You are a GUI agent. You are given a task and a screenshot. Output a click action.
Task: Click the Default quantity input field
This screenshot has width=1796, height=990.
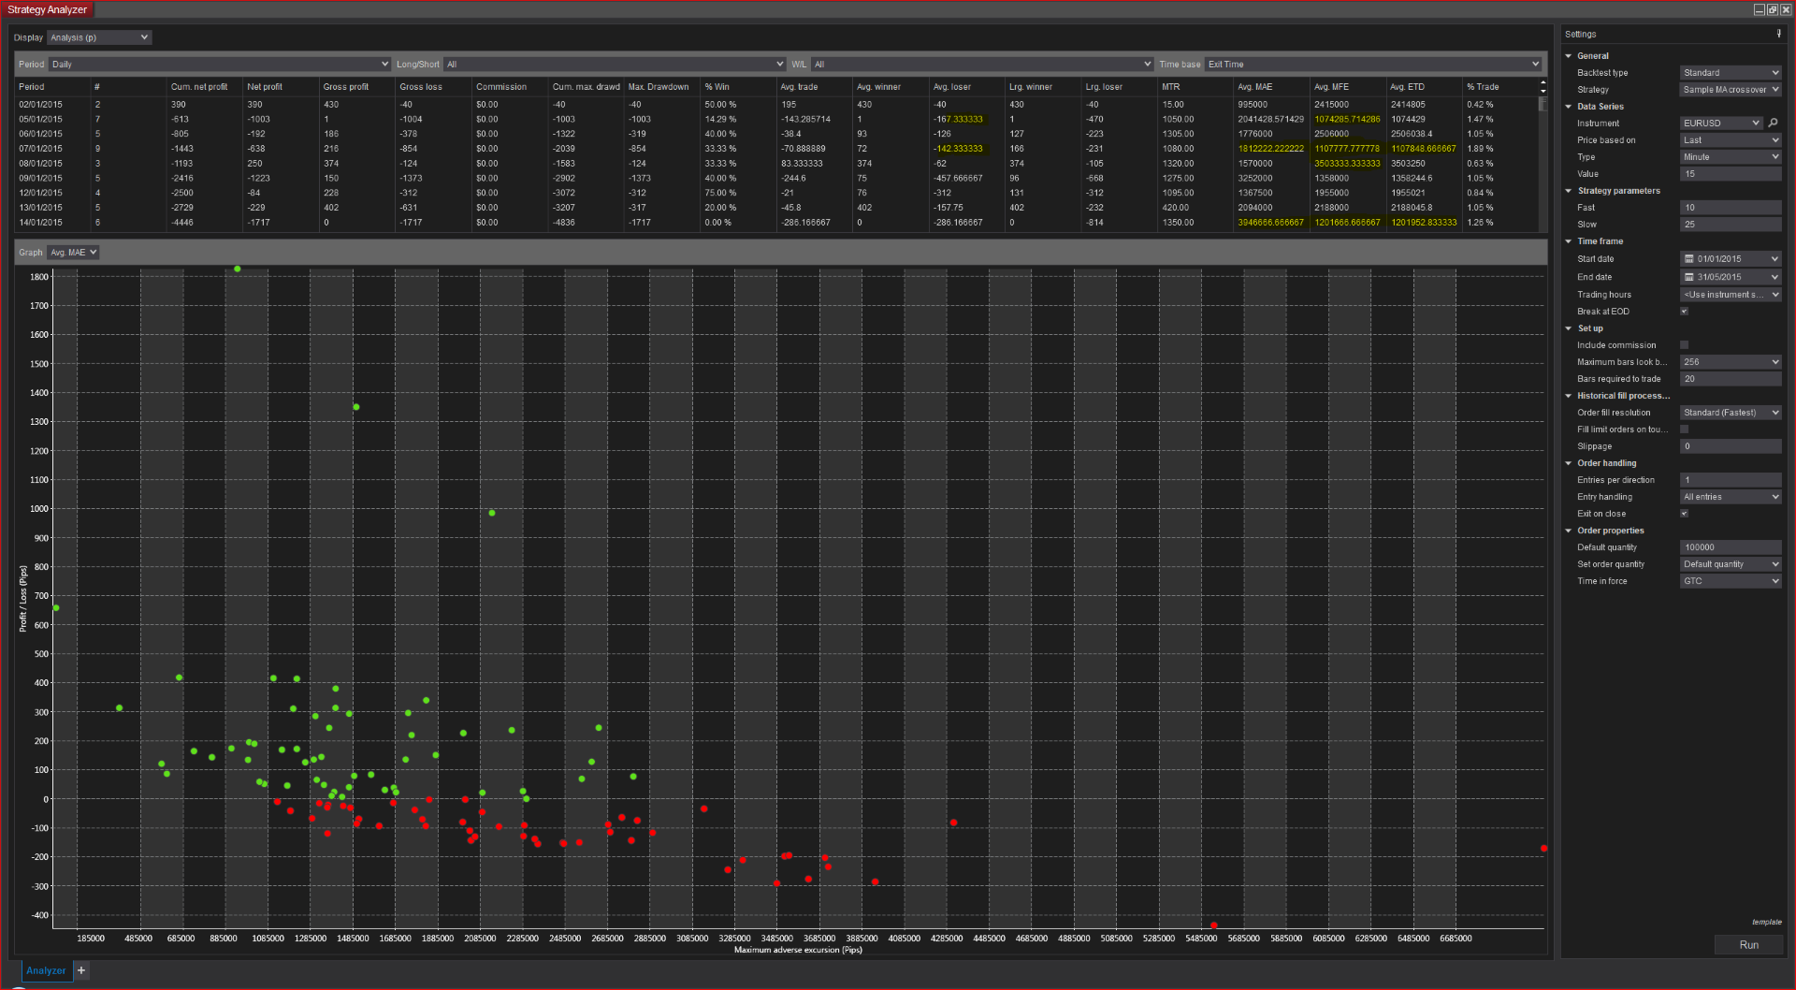click(1731, 547)
